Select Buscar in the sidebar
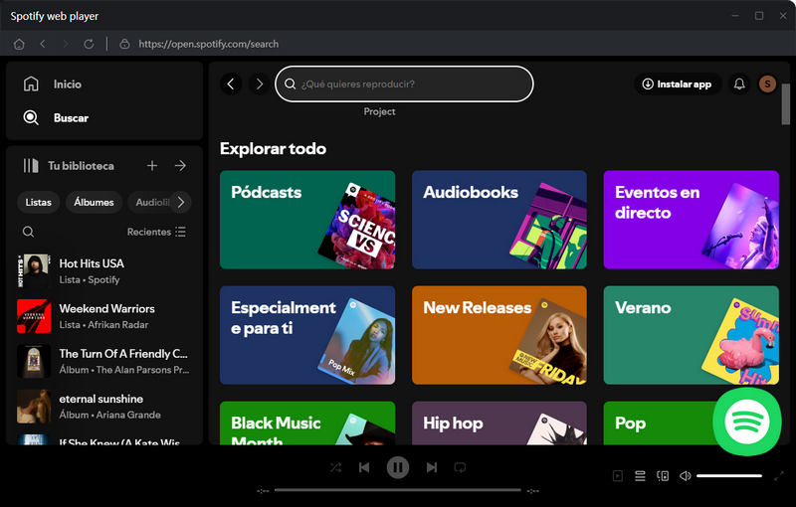The image size is (796, 507). pyautogui.click(x=56, y=118)
